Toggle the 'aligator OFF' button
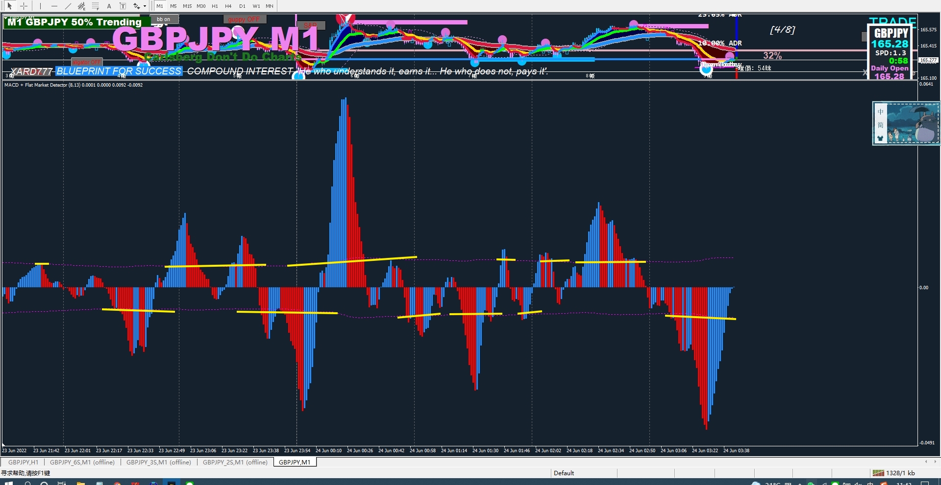The height and width of the screenshot is (485, 941). [87, 62]
